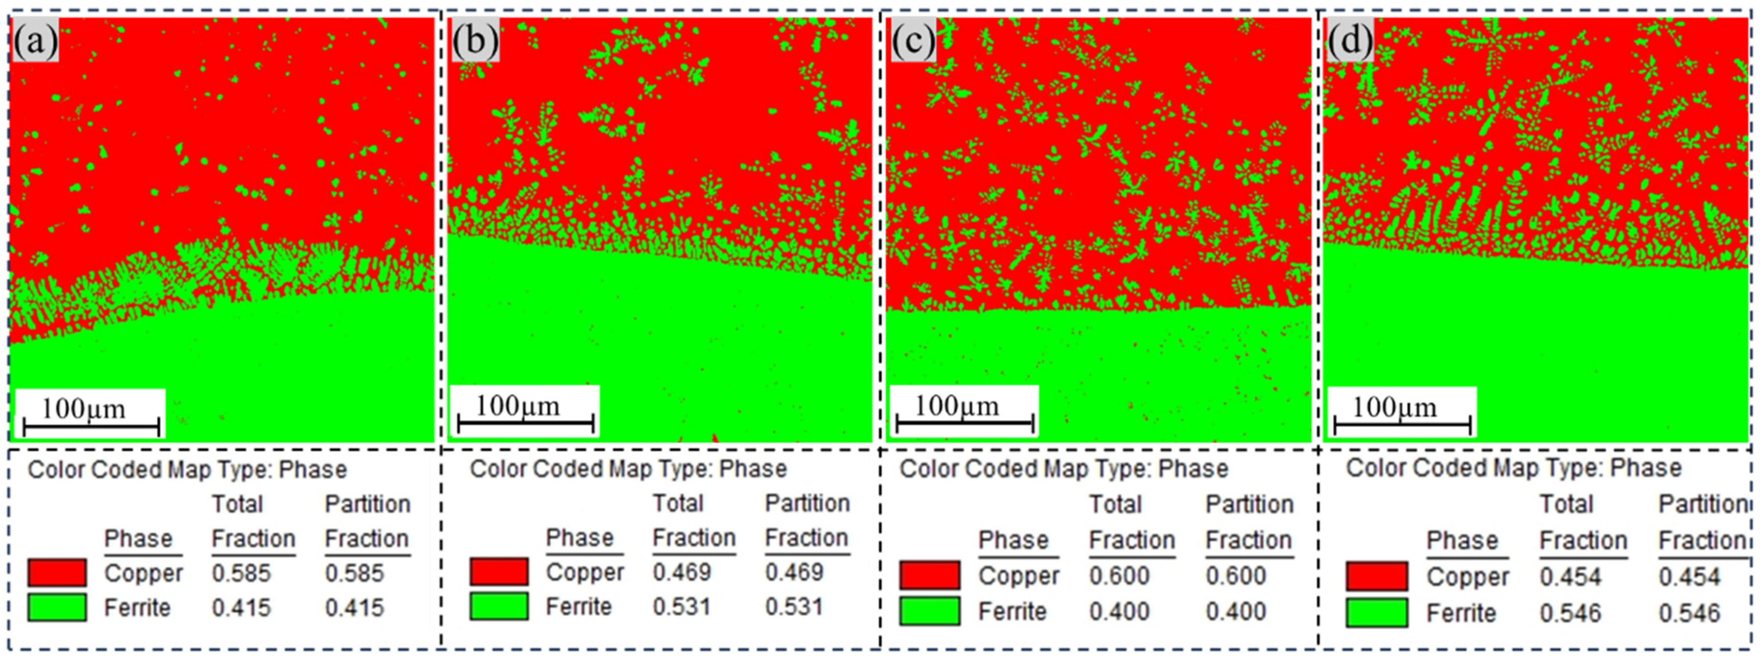This screenshot has height=659, width=1760.
Task: Click the green Ferrite swatch in panel b legend
Action: [x=499, y=606]
